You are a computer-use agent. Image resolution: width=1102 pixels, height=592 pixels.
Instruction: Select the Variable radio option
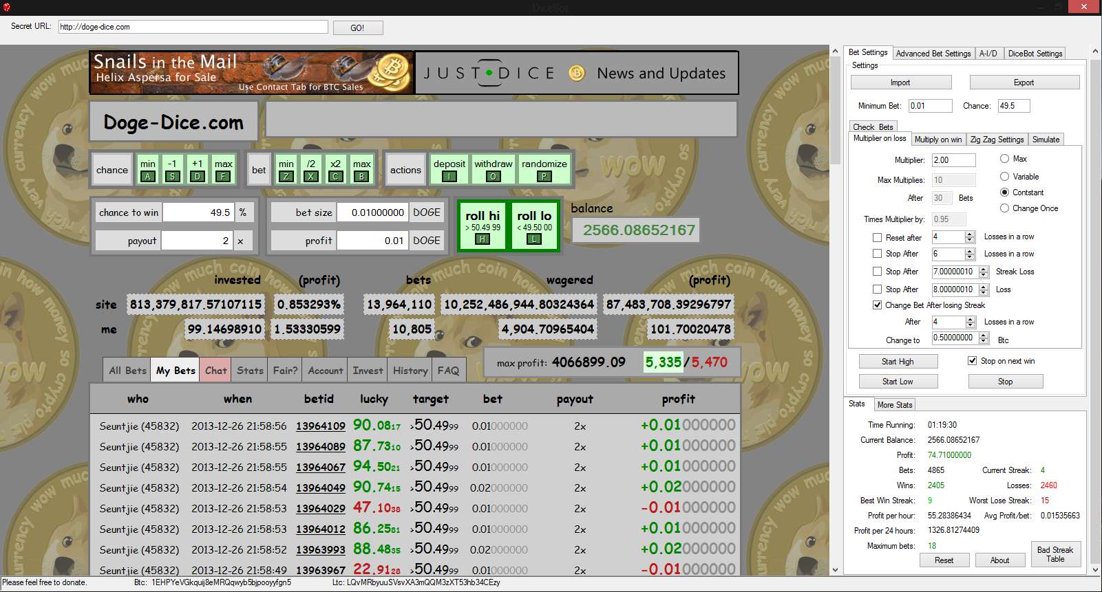pyautogui.click(x=1004, y=177)
